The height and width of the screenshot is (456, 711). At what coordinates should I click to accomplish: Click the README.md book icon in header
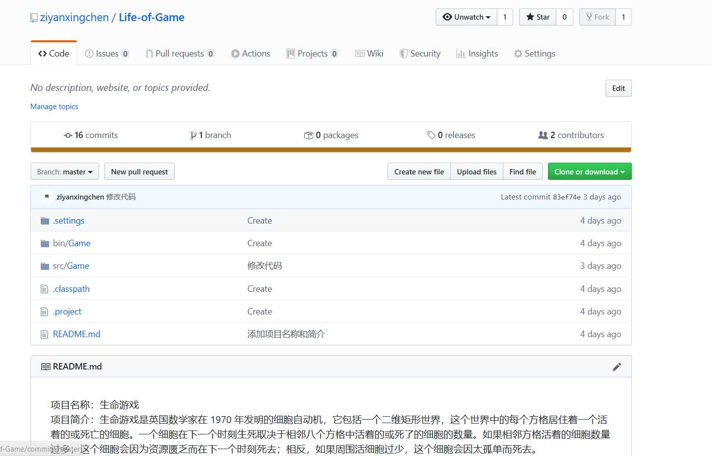tap(46, 367)
